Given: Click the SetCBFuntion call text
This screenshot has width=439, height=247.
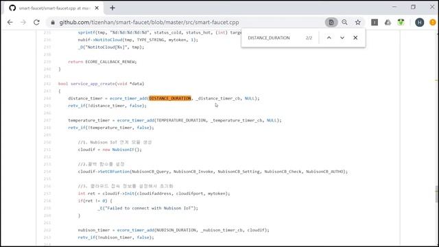Looking at the screenshot, I should 115,172.
